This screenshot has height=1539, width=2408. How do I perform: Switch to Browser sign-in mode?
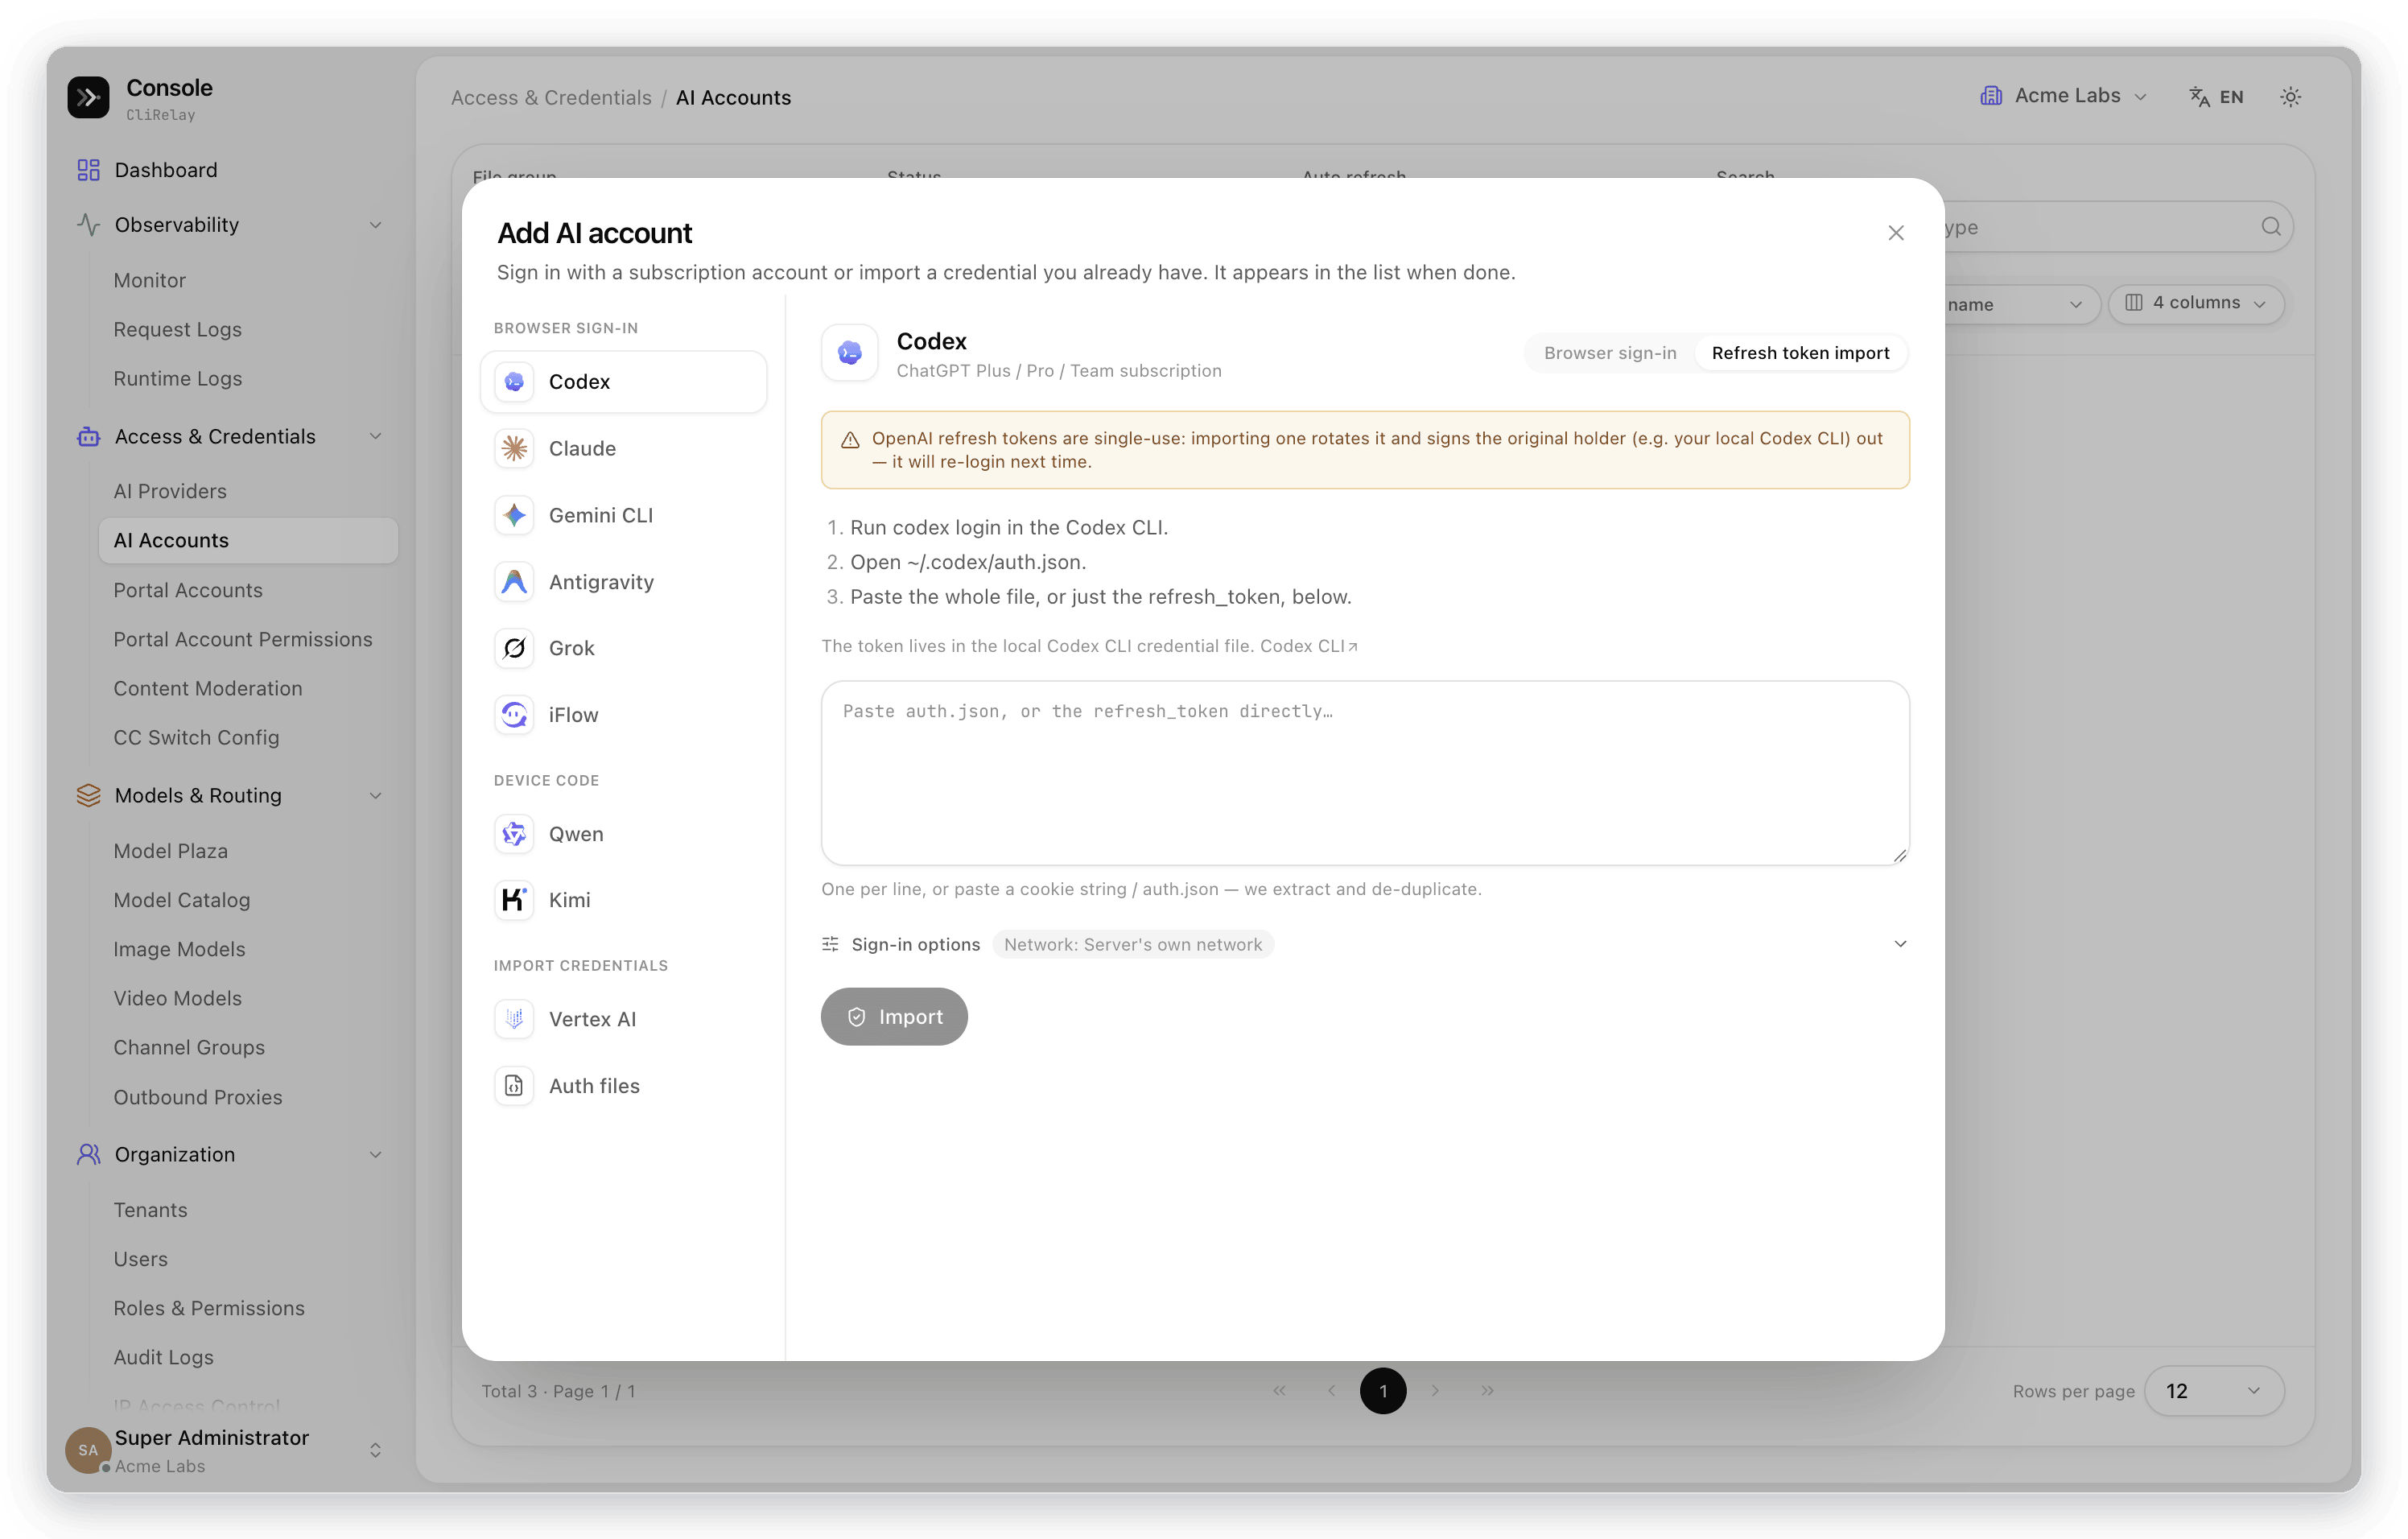[1610, 353]
